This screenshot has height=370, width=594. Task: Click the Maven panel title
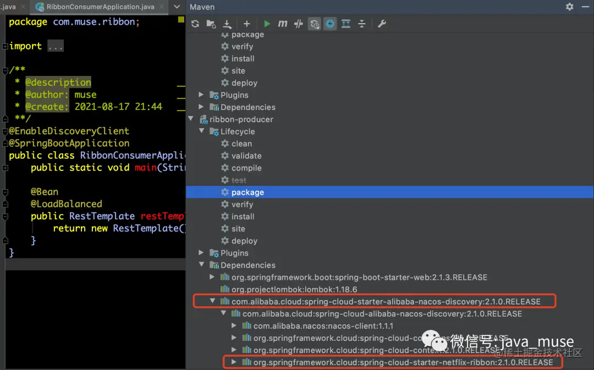point(202,7)
